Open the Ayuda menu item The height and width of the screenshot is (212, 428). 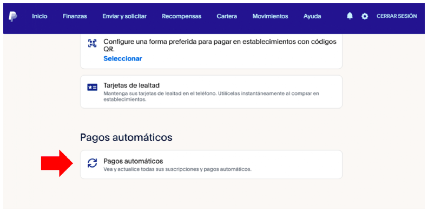[x=312, y=16]
